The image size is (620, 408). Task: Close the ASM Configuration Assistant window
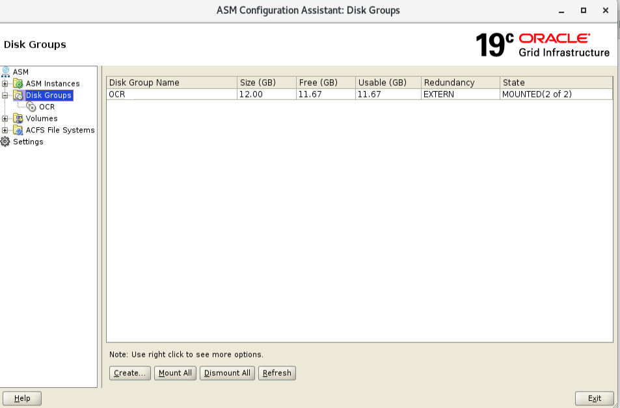point(606,10)
